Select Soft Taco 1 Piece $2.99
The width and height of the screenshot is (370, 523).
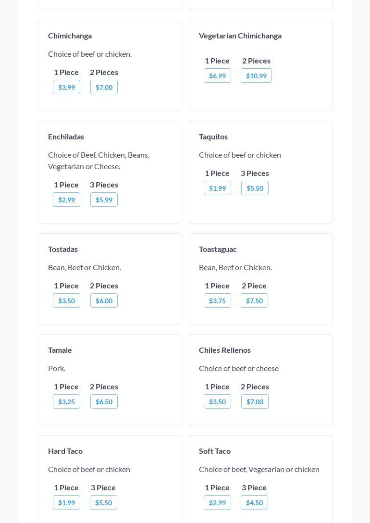coord(217,502)
